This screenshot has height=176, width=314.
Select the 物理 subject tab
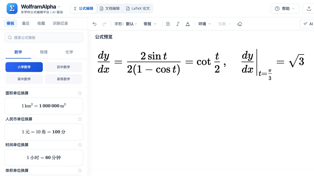[x=44, y=52]
